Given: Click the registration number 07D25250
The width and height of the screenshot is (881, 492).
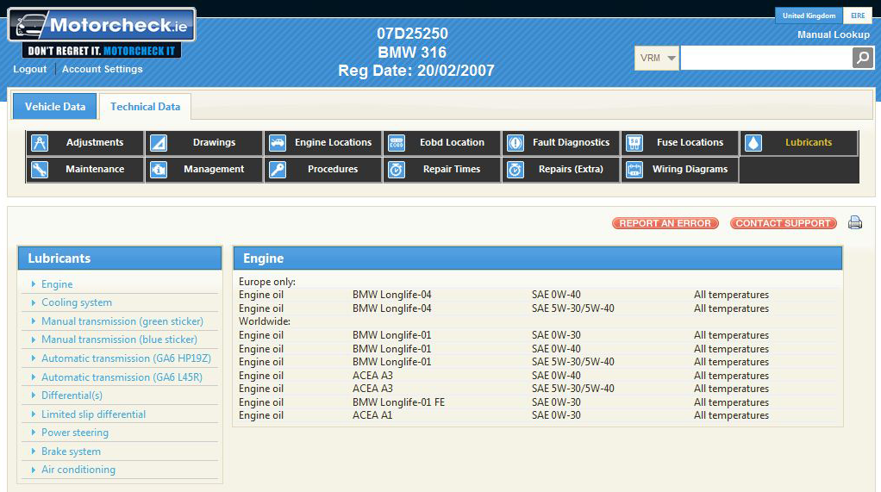Looking at the screenshot, I should coord(412,34).
